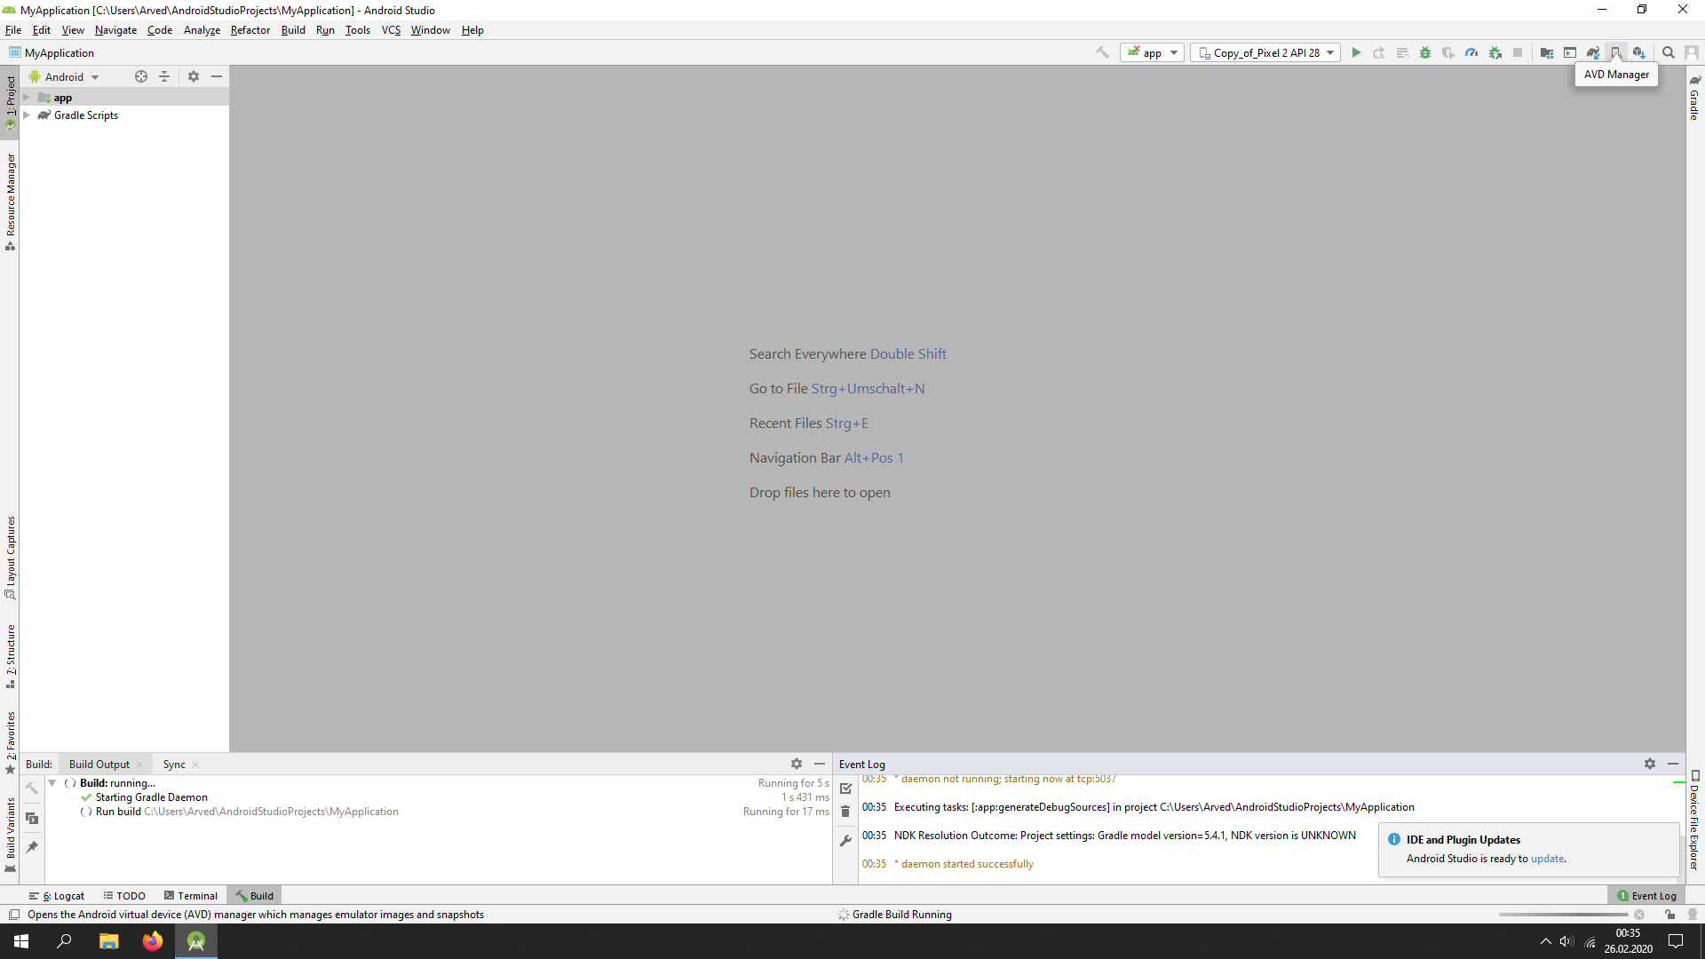This screenshot has height=959, width=1705.
Task: Open the AVD Manager
Action: coord(1616,52)
